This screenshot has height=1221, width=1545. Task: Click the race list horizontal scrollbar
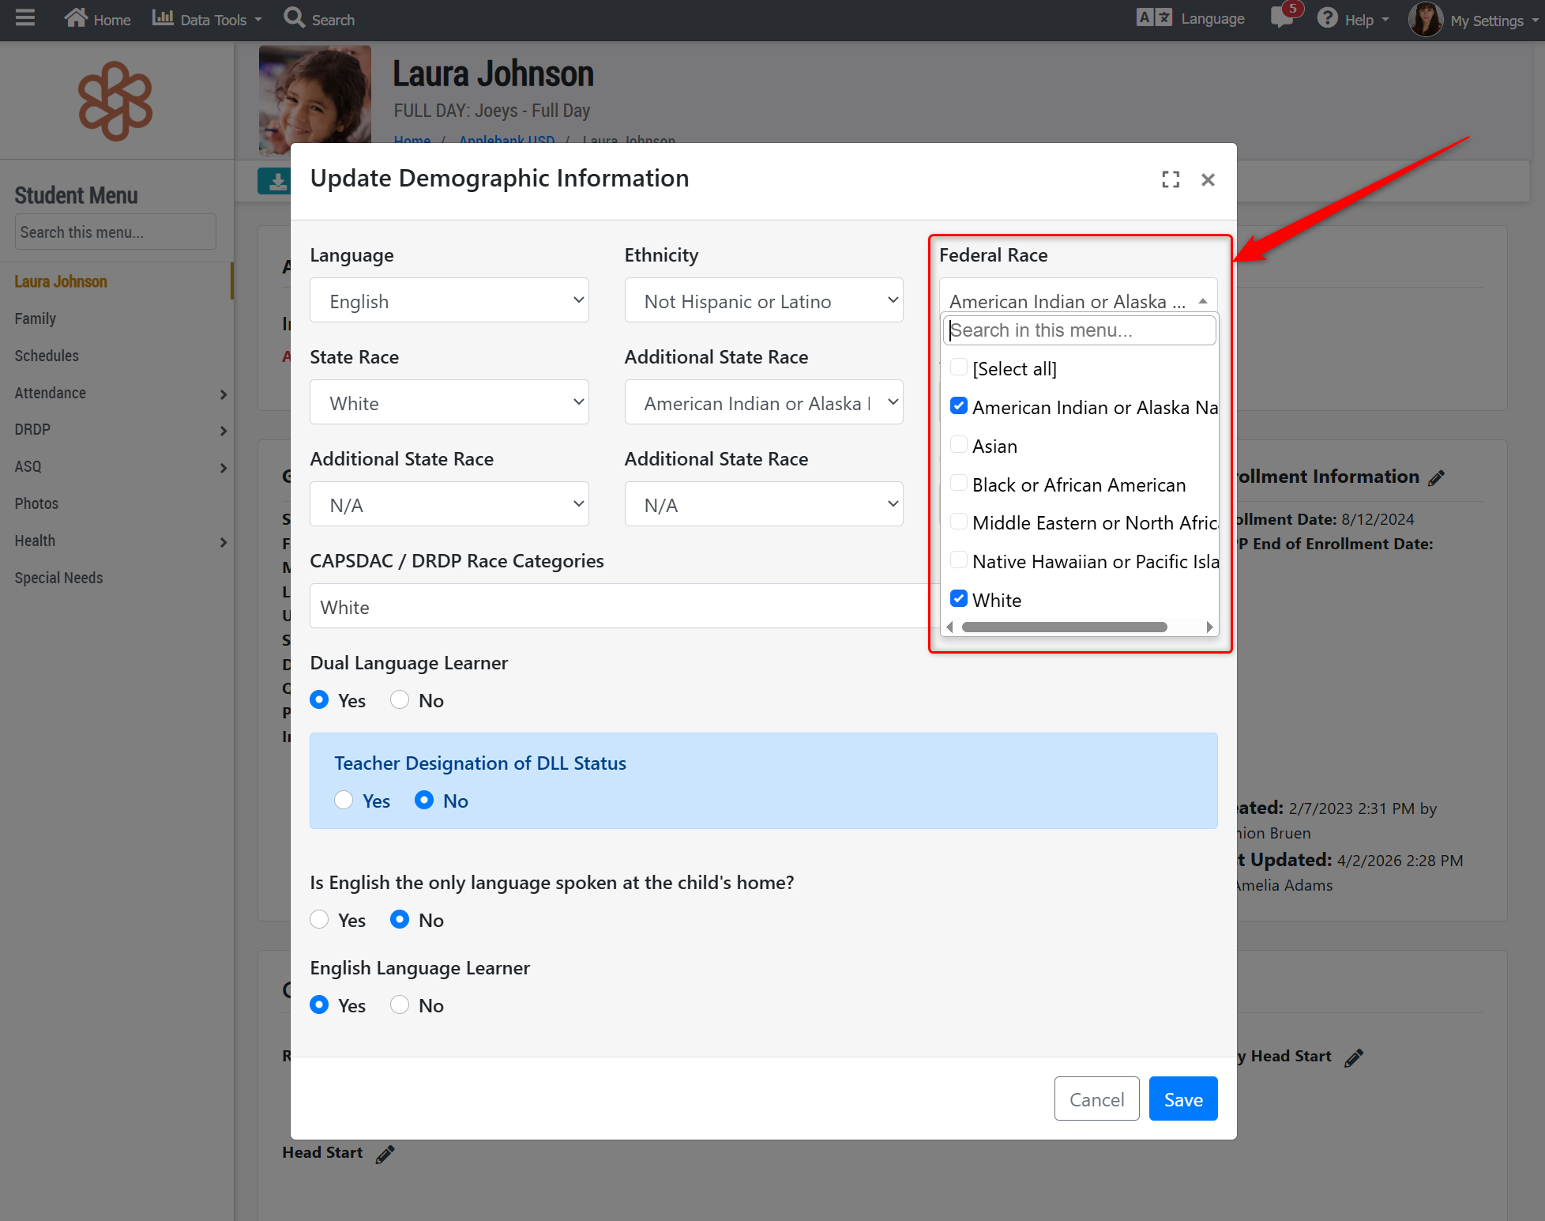click(1064, 627)
